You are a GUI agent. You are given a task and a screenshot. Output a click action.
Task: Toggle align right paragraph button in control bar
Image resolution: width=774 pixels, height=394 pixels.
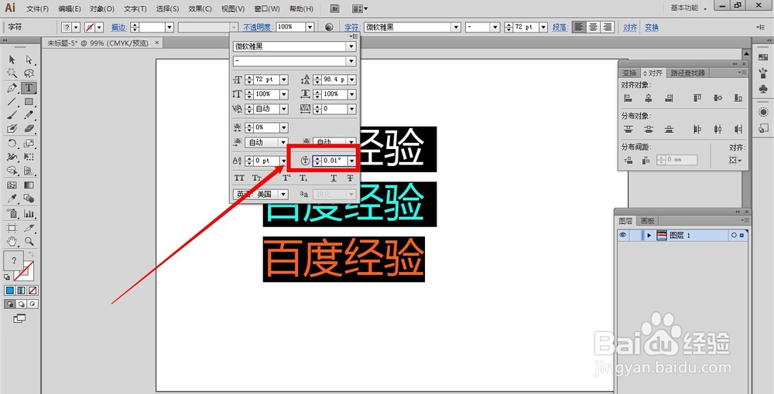tap(608, 27)
